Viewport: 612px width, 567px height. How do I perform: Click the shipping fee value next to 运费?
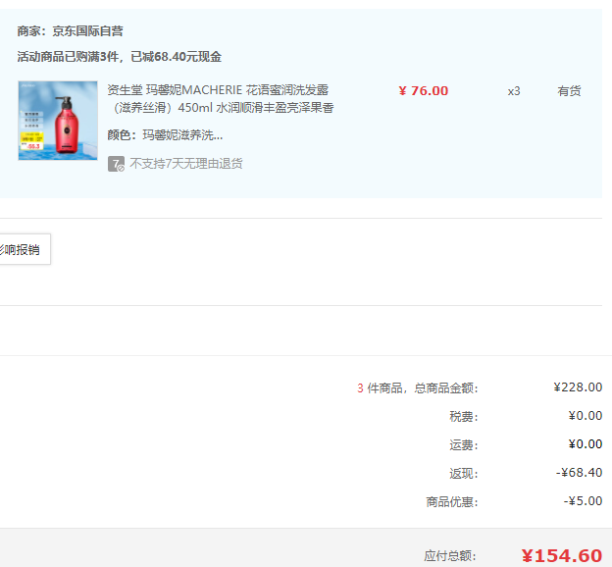tap(586, 444)
